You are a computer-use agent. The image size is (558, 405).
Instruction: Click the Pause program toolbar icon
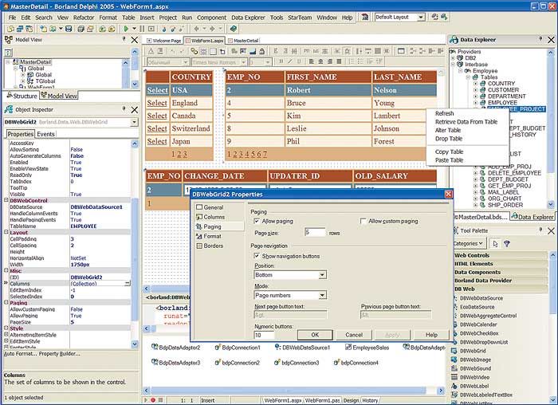pos(142,29)
